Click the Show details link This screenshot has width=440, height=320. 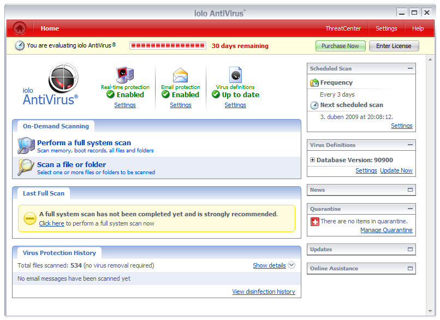tap(269, 265)
